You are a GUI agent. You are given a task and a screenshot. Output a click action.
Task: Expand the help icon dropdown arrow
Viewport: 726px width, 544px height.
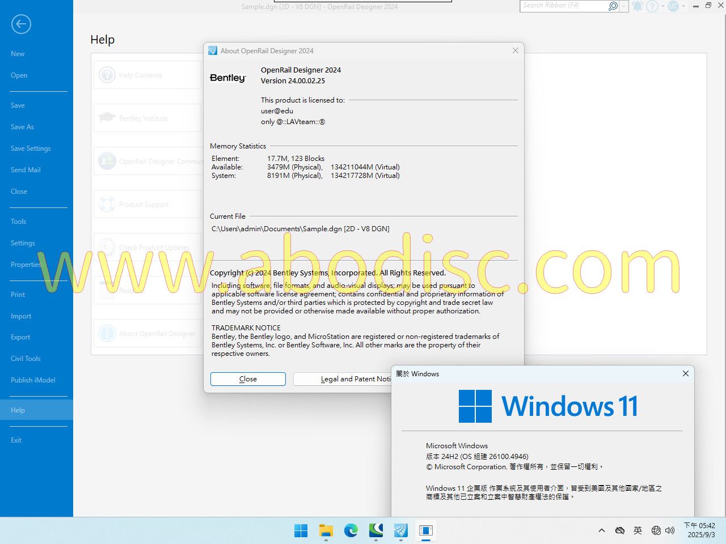click(662, 6)
